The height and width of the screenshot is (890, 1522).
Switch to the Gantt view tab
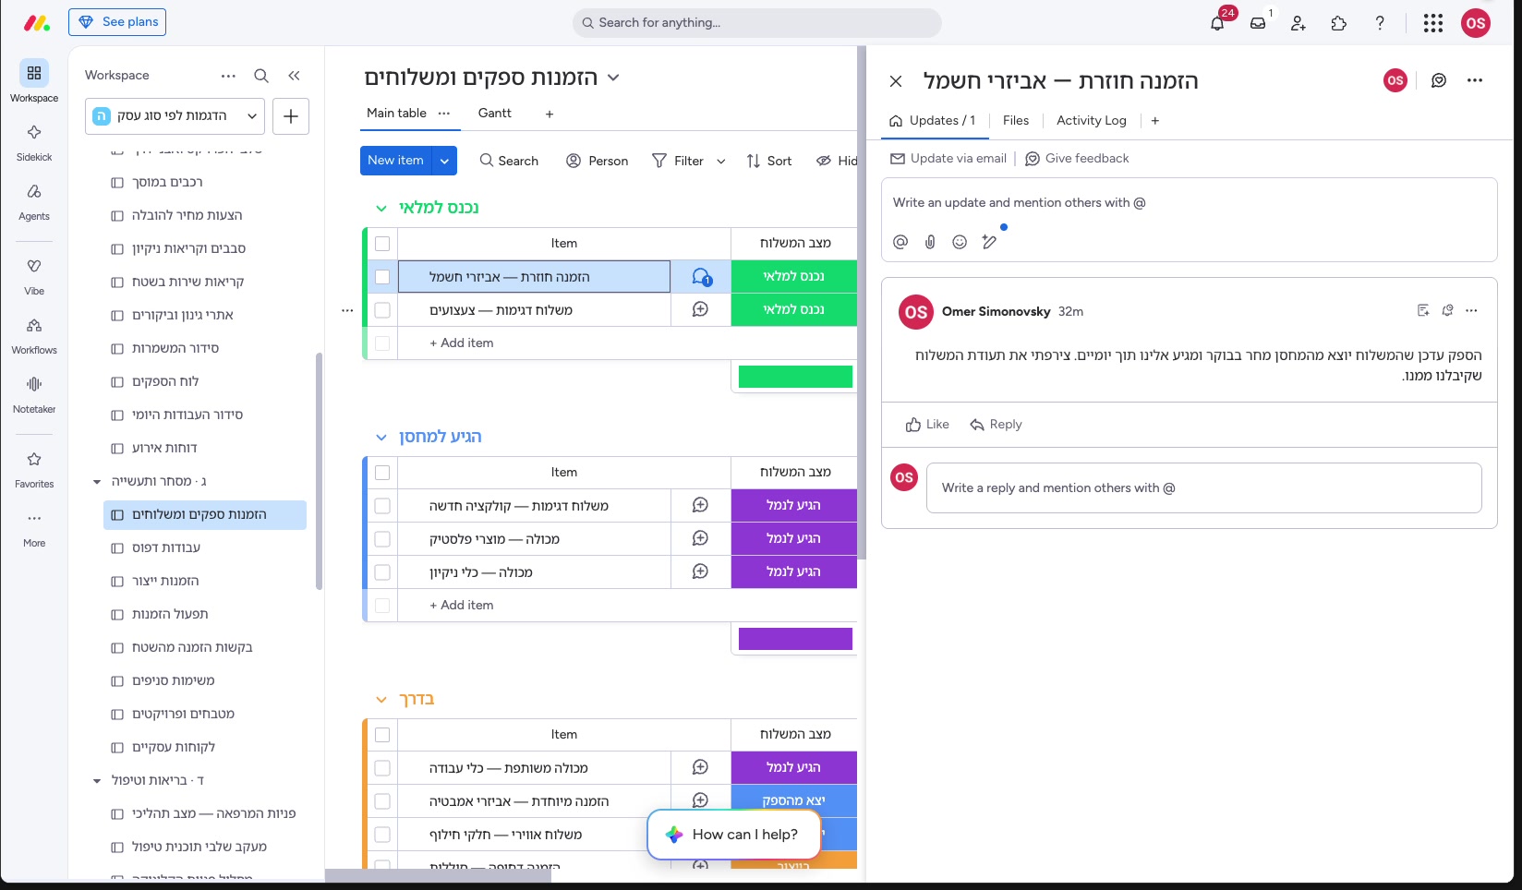(494, 113)
